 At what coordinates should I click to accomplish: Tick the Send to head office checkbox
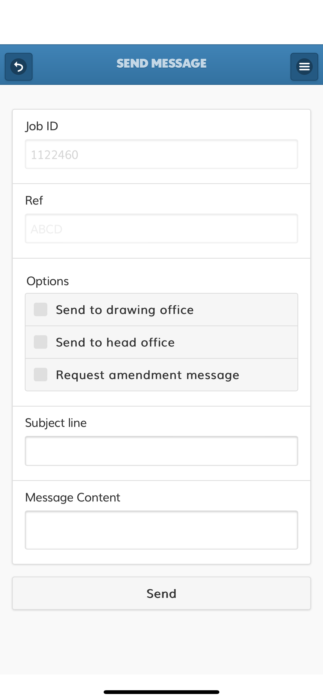click(x=41, y=342)
